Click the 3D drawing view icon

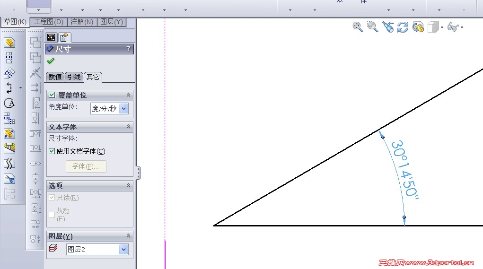tap(418, 27)
